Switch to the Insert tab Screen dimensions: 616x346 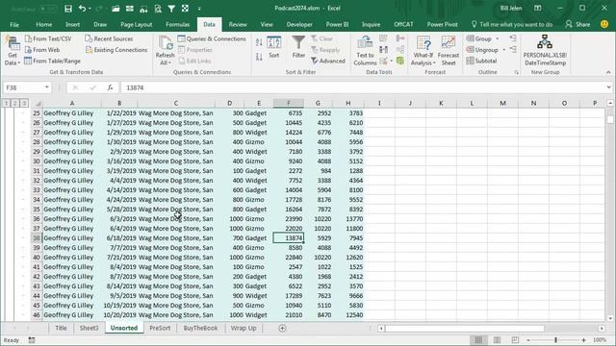click(73, 24)
